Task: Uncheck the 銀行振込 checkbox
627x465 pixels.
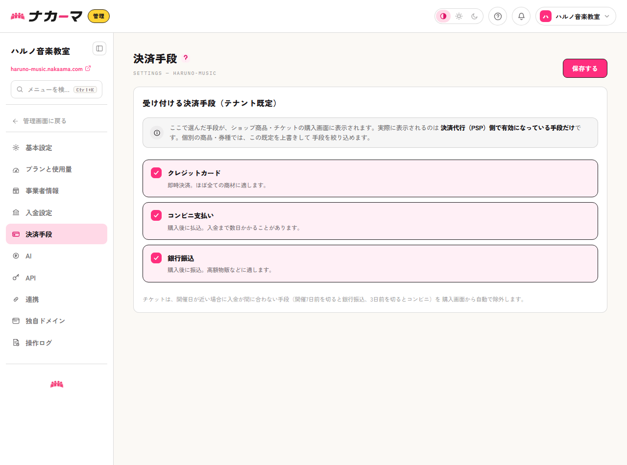Action: (156, 258)
